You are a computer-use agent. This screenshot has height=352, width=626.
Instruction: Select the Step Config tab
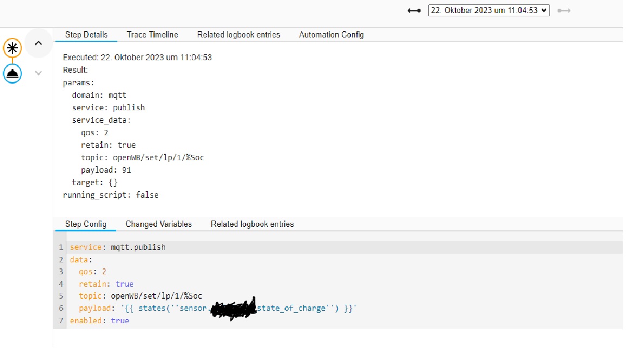(x=85, y=224)
